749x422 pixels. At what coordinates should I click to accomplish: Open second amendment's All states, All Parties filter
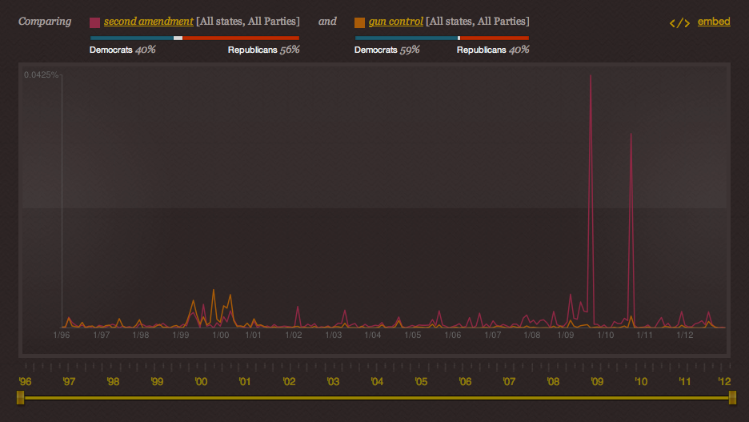pos(248,22)
